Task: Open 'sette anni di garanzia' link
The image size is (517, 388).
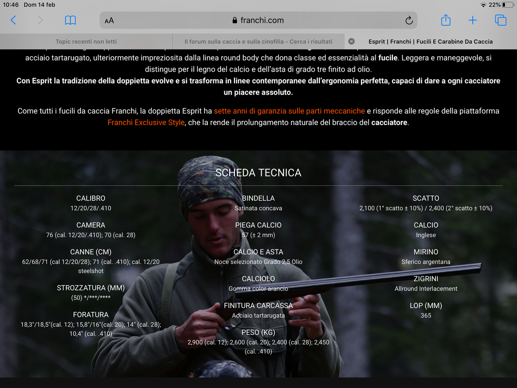Action: 289,111
